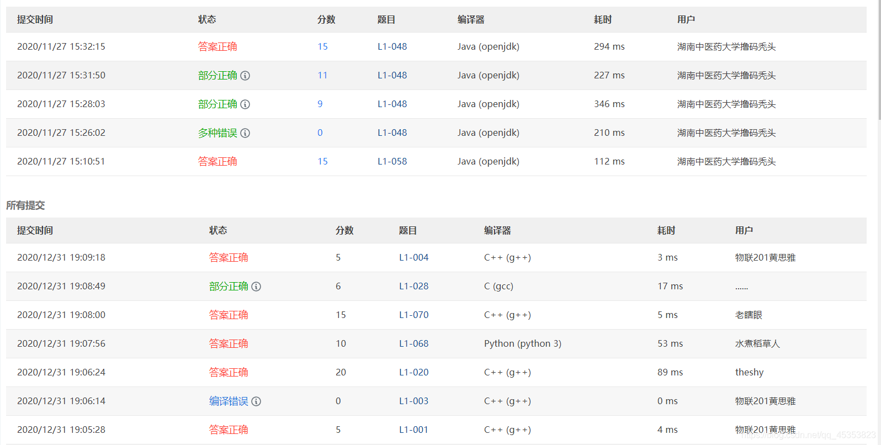Click timestamp 2020/12/31 19:05:28
881x445 pixels.
pos(61,430)
